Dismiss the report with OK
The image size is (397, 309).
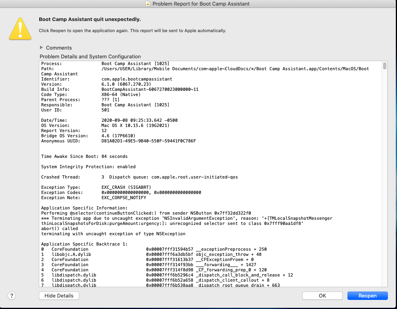(x=322, y=296)
